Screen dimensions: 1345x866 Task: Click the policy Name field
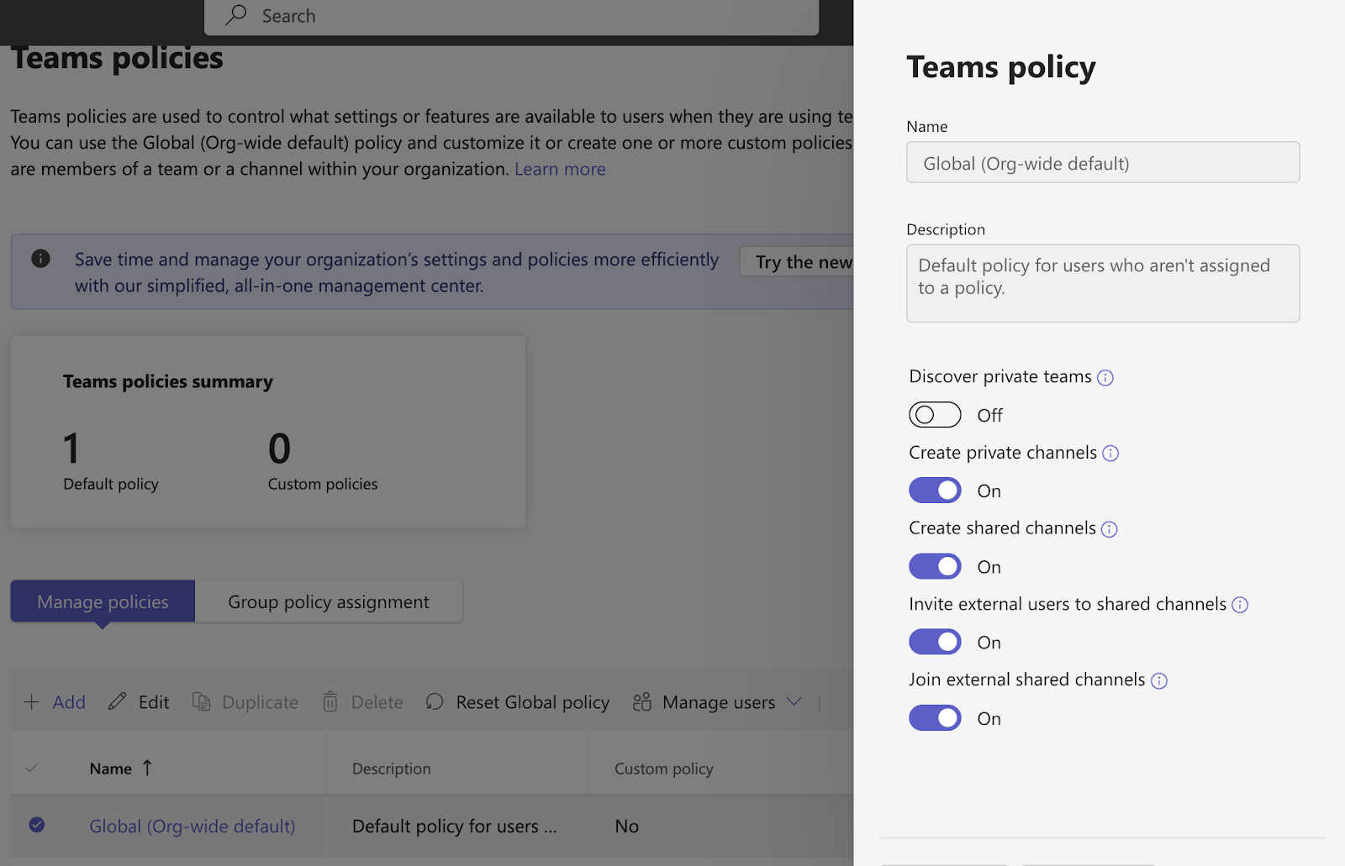tap(1103, 162)
